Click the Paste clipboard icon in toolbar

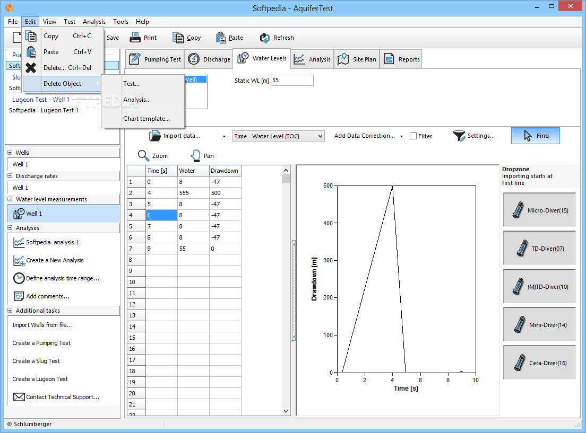click(x=221, y=38)
